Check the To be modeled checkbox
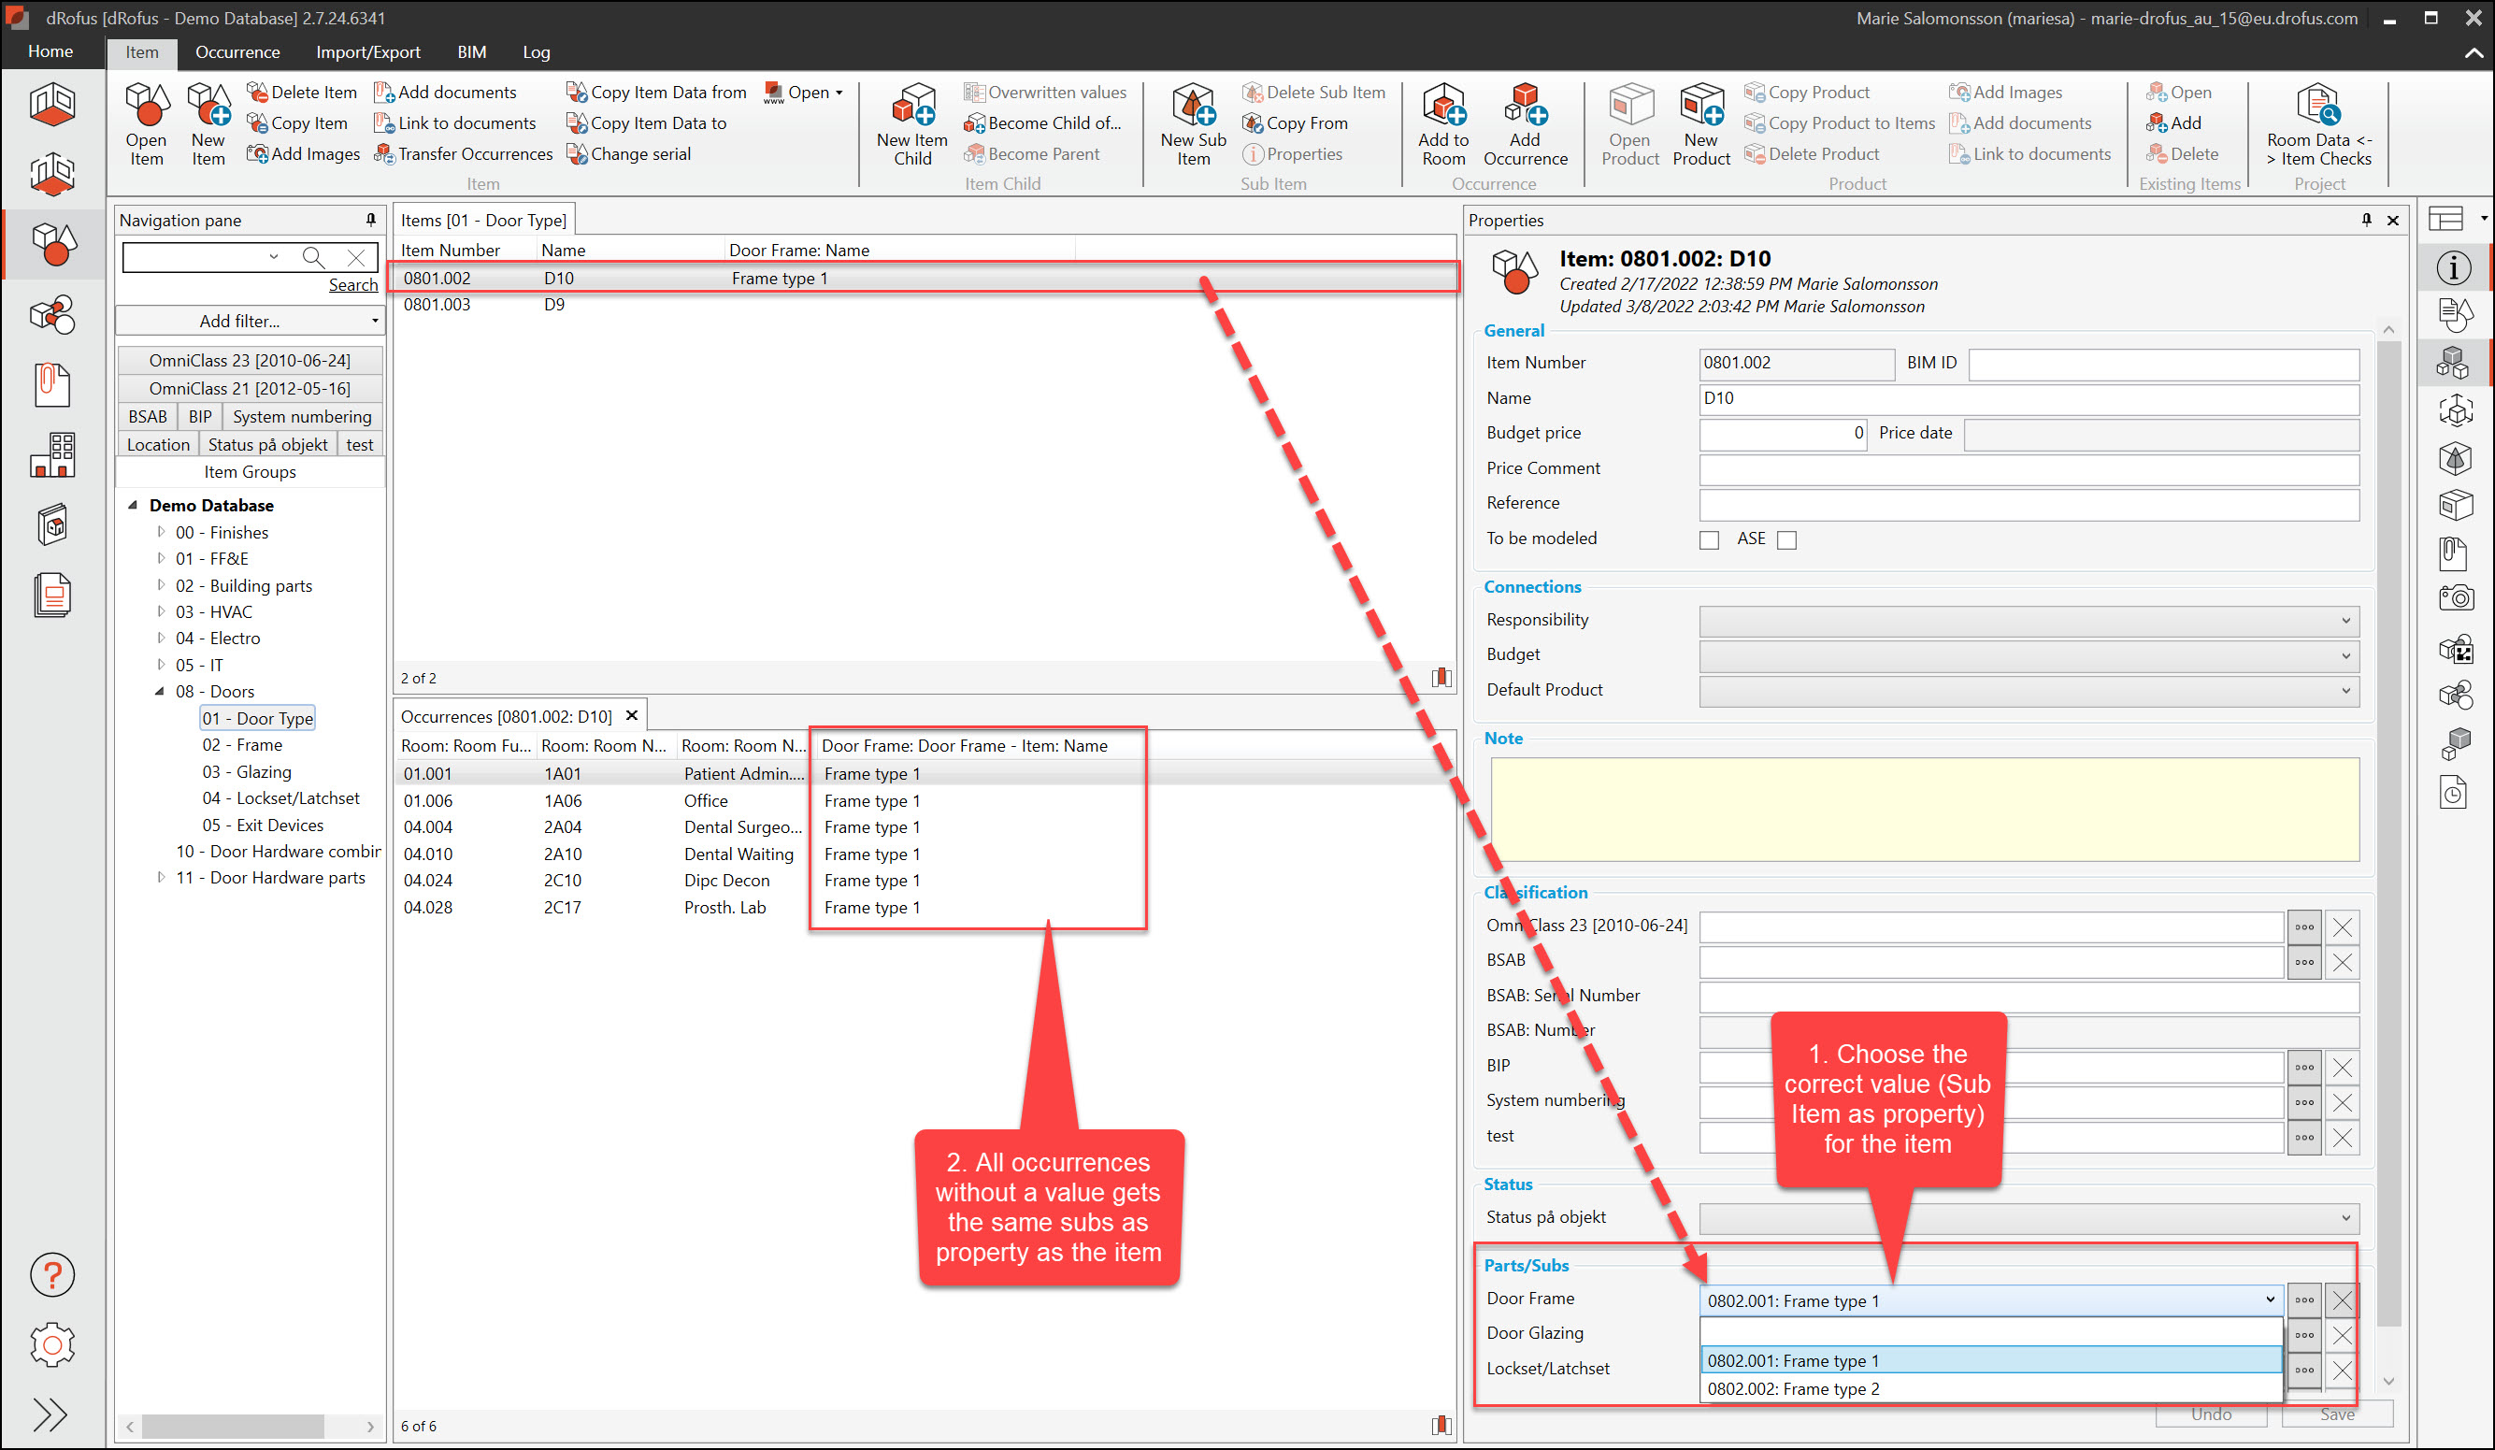The height and width of the screenshot is (1450, 2495). tap(1709, 539)
